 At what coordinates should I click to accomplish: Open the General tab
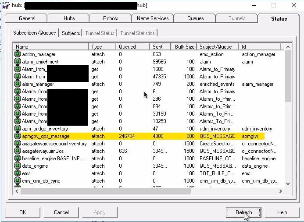pos(27,18)
